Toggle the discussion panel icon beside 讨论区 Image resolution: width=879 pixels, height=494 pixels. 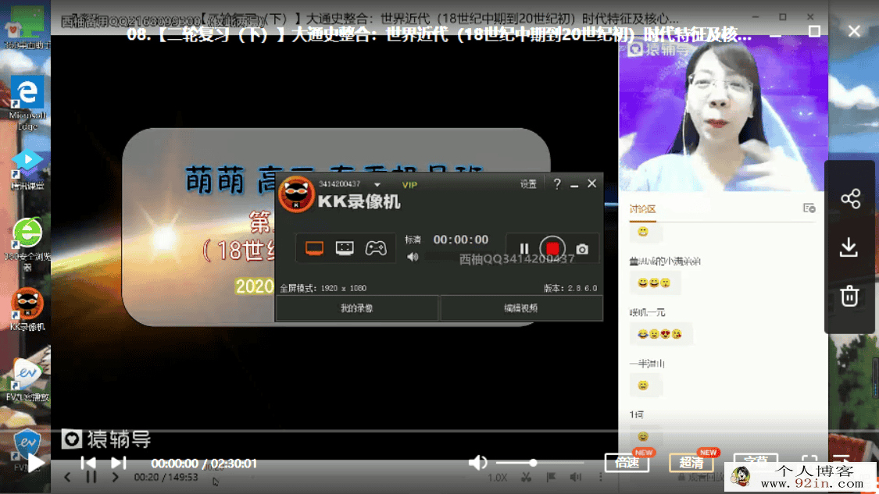(809, 208)
